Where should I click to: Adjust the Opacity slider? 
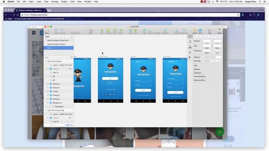(x=209, y=57)
